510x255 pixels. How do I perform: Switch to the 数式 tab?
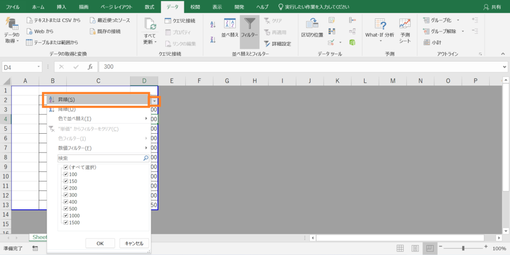pos(149,7)
